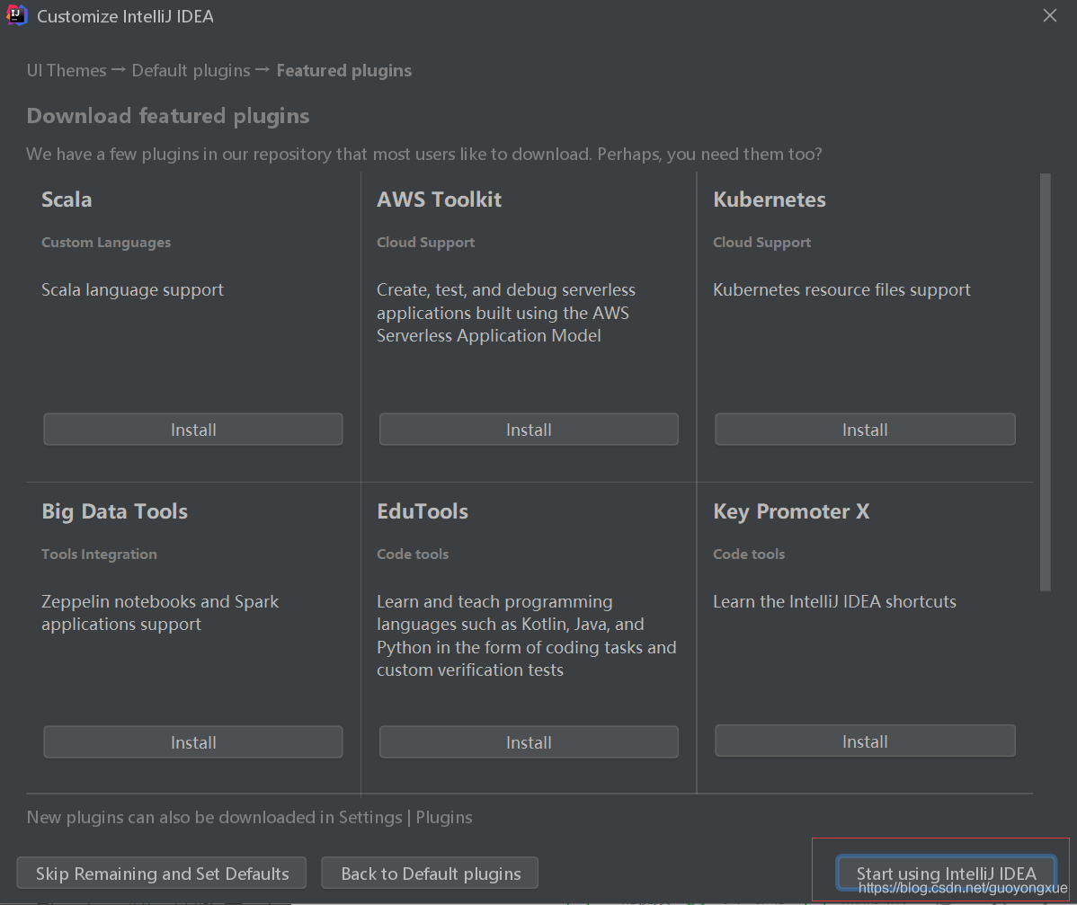Go Back to Default plugins
1077x905 pixels.
(x=430, y=873)
